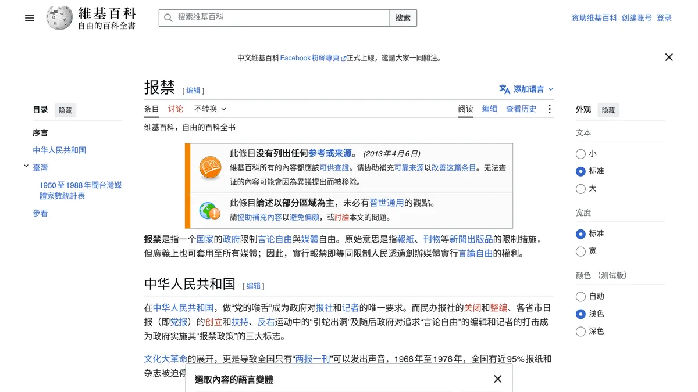Open the 编辑 tab in toolbar

click(x=490, y=109)
